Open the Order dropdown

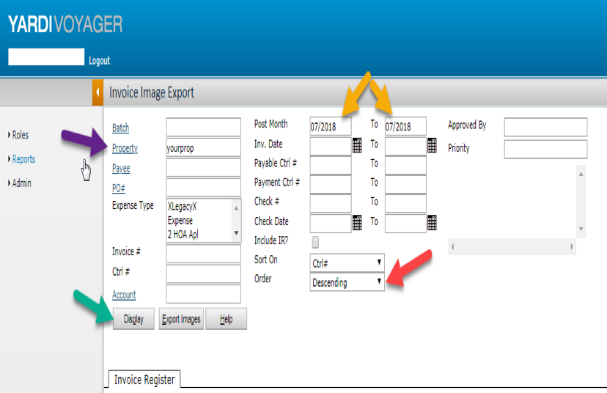tap(347, 282)
